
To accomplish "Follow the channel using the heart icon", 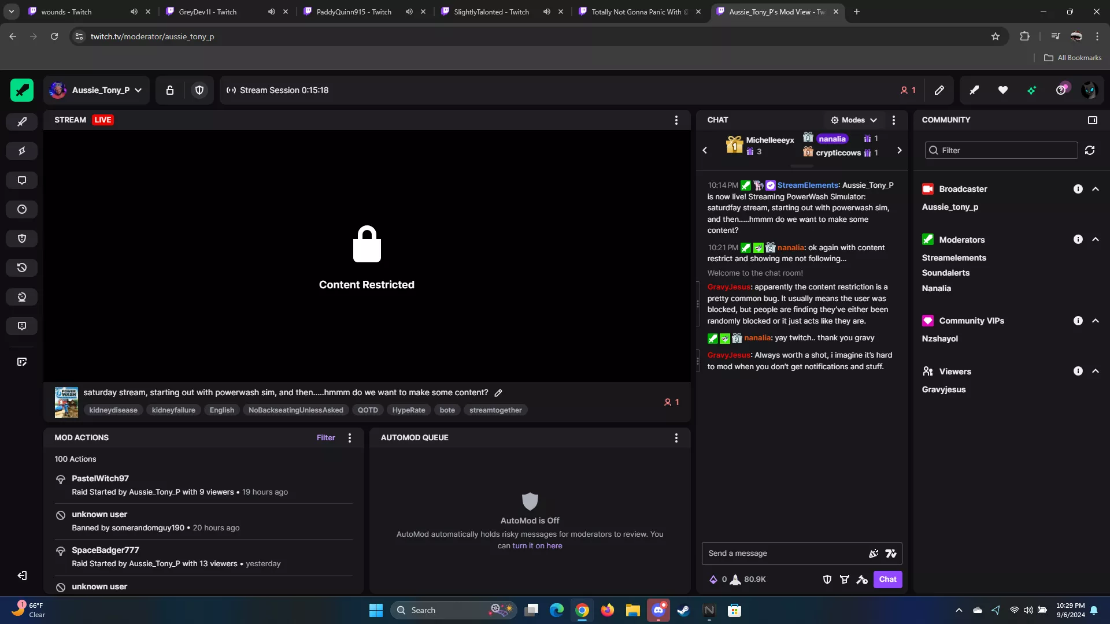I will pos(1003,90).
